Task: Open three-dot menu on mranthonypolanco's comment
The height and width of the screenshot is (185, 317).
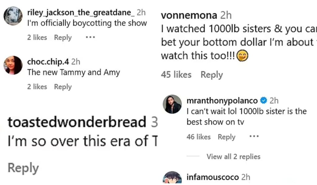Action: (254, 137)
